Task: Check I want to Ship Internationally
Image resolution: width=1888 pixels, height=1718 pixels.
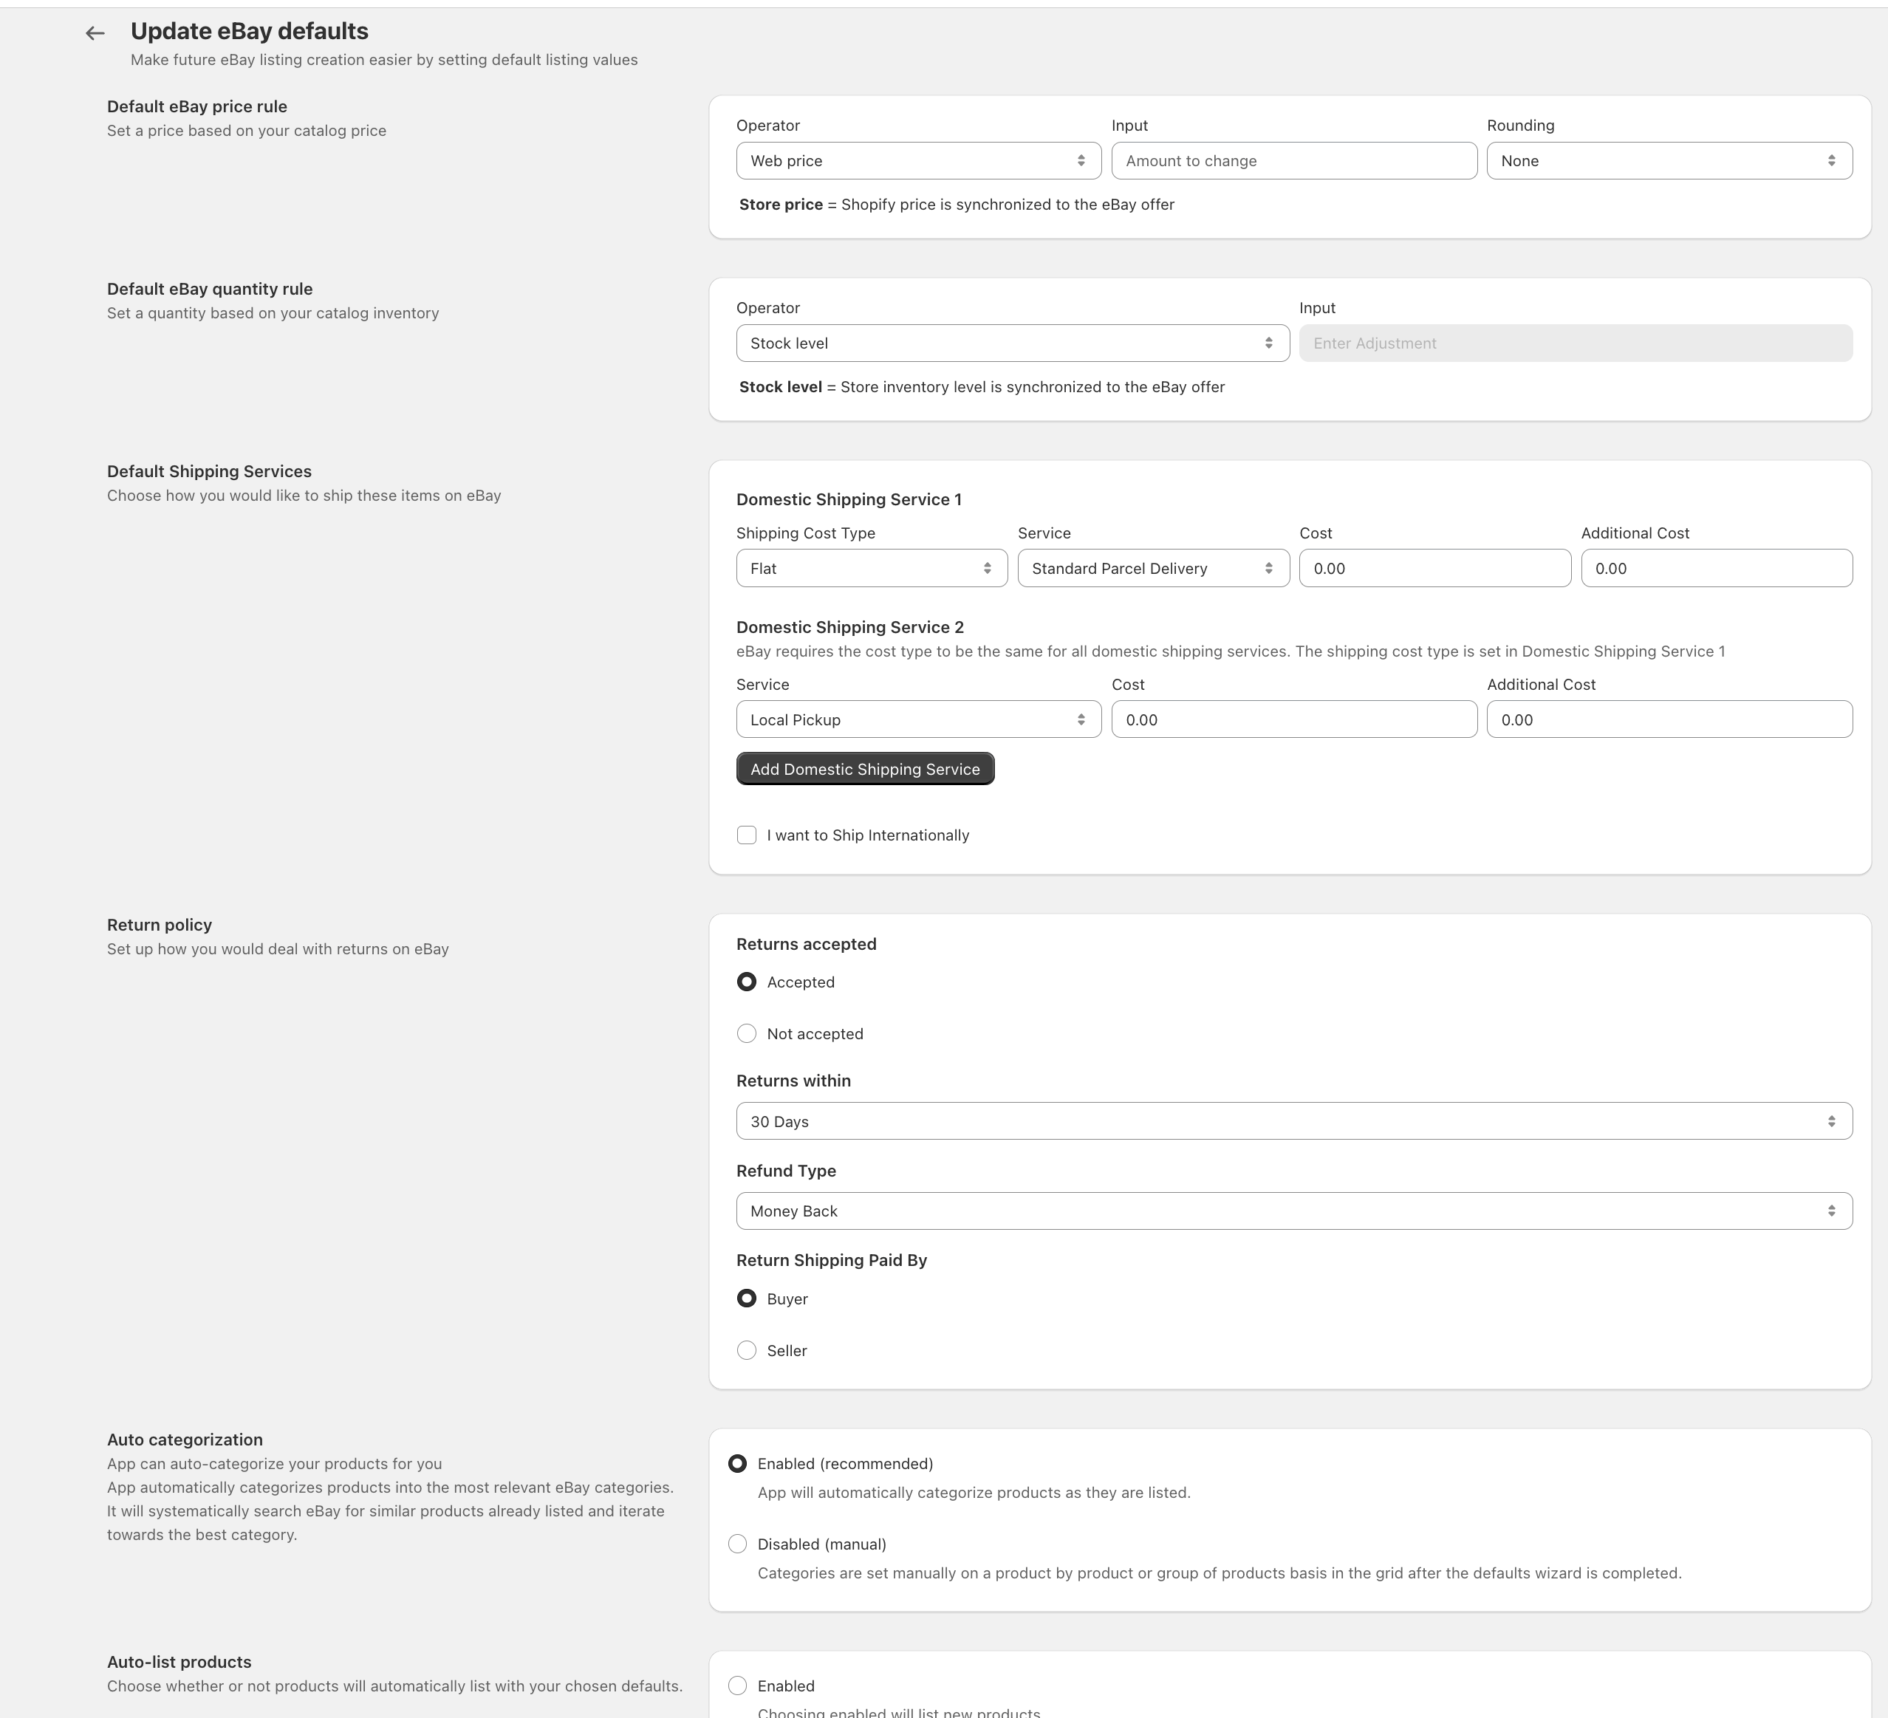Action: click(746, 834)
